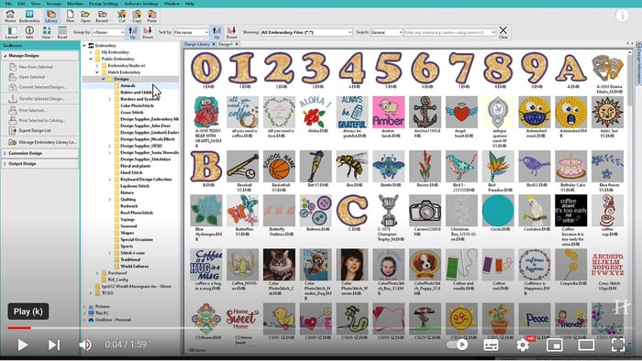This screenshot has height=361, width=642.
Task: Toggle the video autoplay switch
Action: [458, 345]
